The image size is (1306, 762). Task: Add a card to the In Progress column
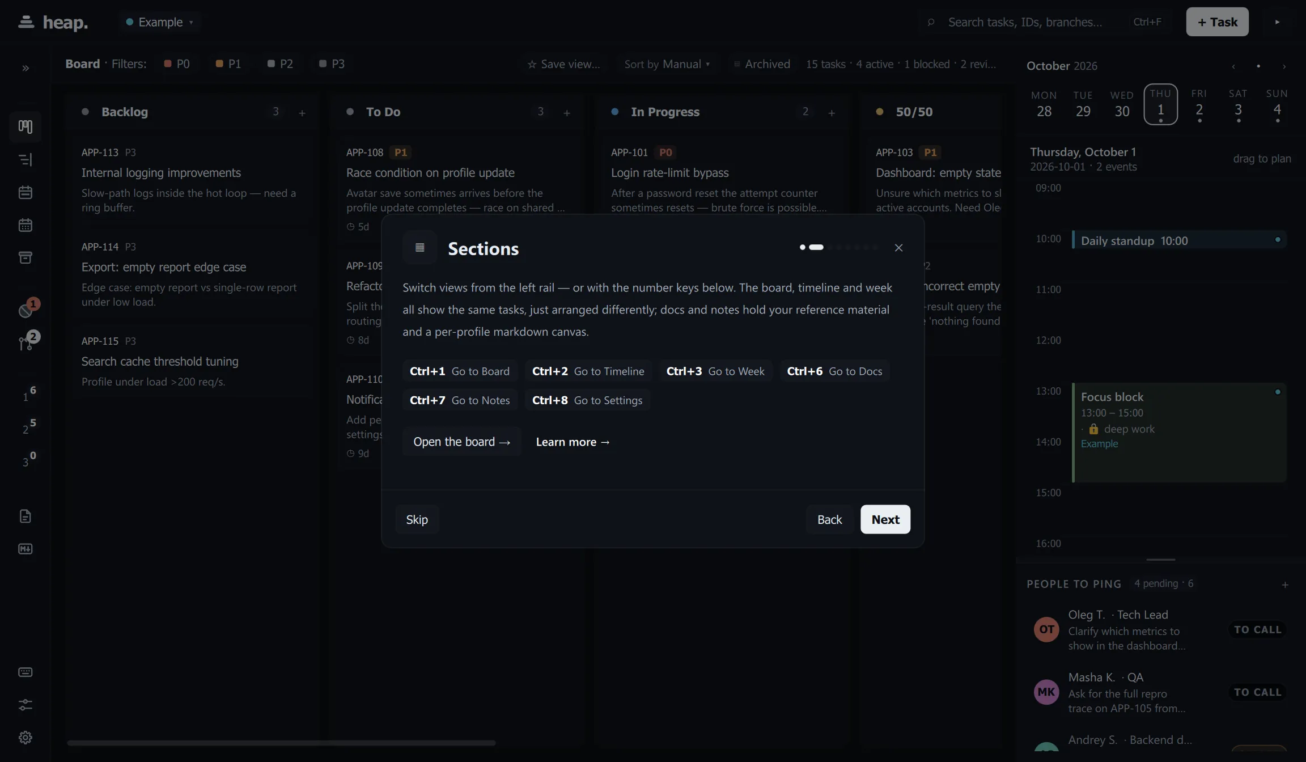coord(832,113)
